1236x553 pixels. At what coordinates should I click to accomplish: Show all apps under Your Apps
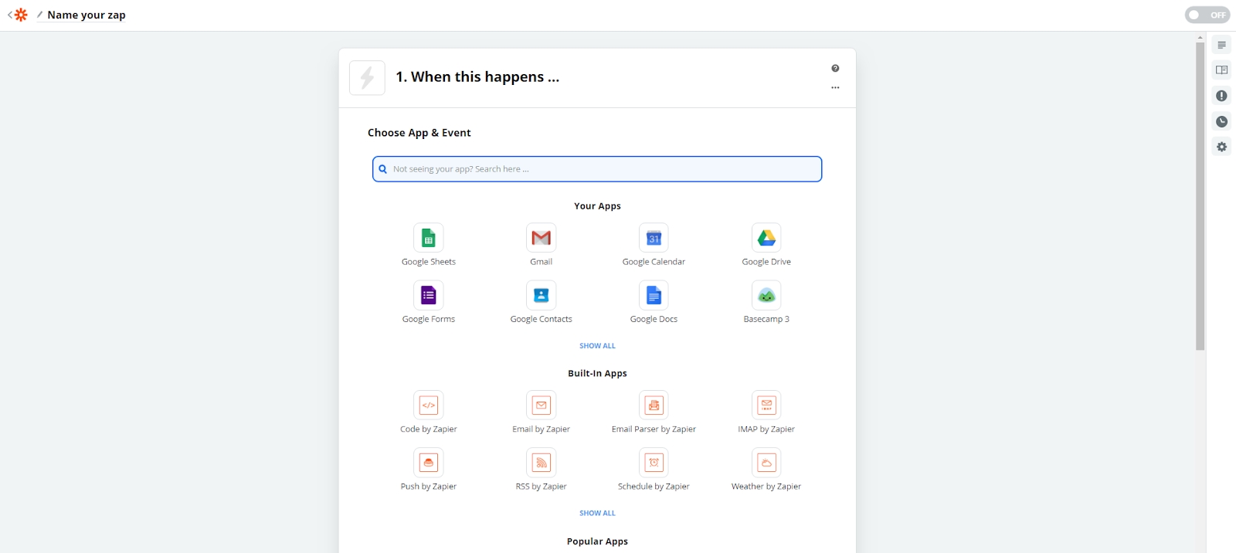tap(597, 346)
